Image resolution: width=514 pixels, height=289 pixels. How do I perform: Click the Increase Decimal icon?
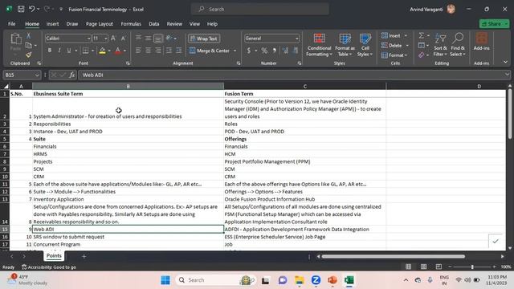click(285, 51)
